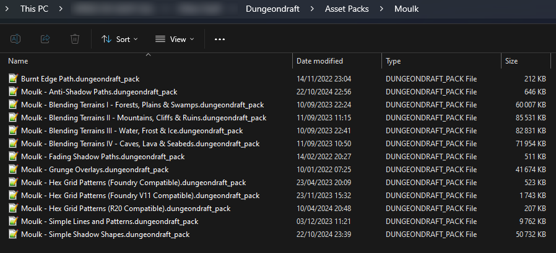
Task: Click the Size column header
Action: tap(511, 61)
